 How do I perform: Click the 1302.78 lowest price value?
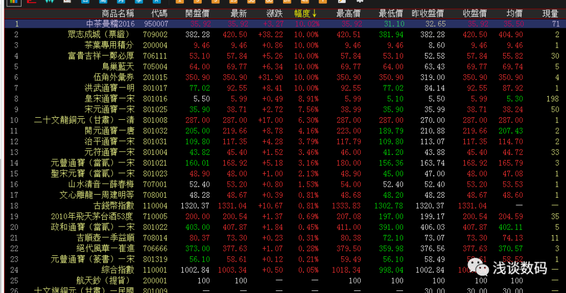(389, 206)
